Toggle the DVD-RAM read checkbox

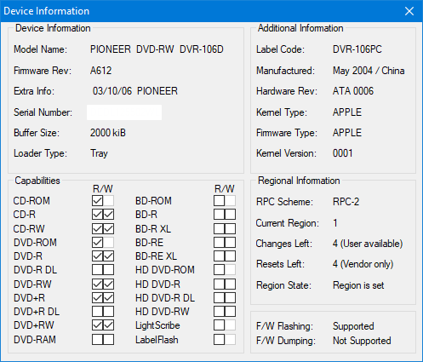click(x=97, y=339)
